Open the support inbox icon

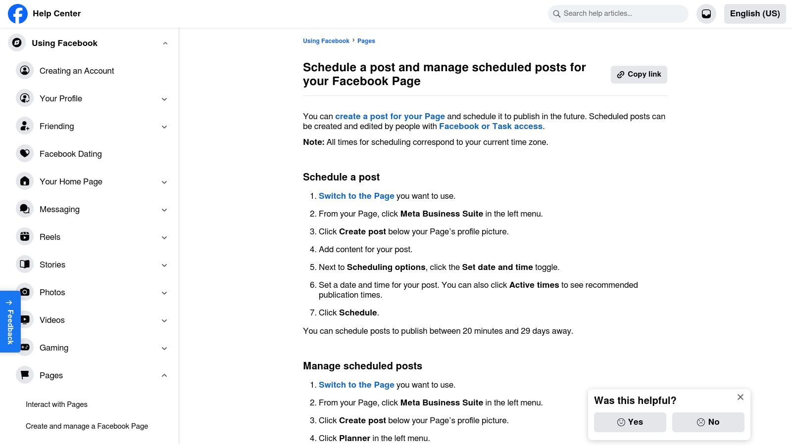(706, 13)
